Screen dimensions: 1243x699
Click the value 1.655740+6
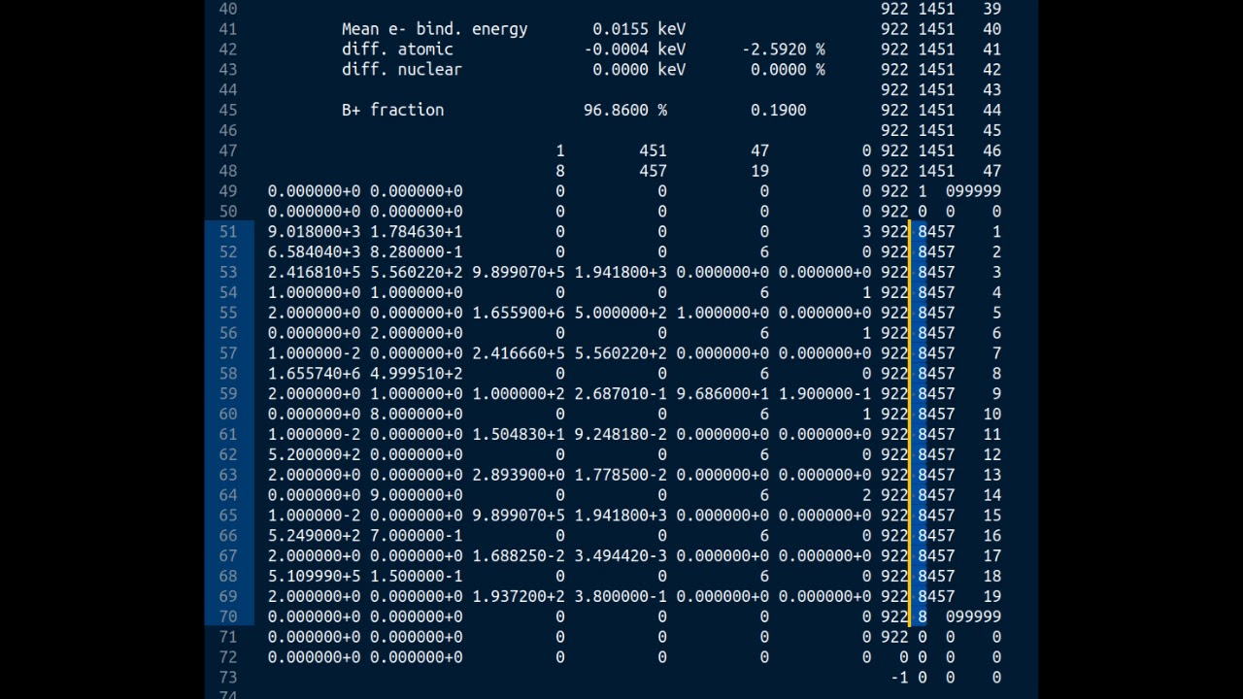pos(314,374)
